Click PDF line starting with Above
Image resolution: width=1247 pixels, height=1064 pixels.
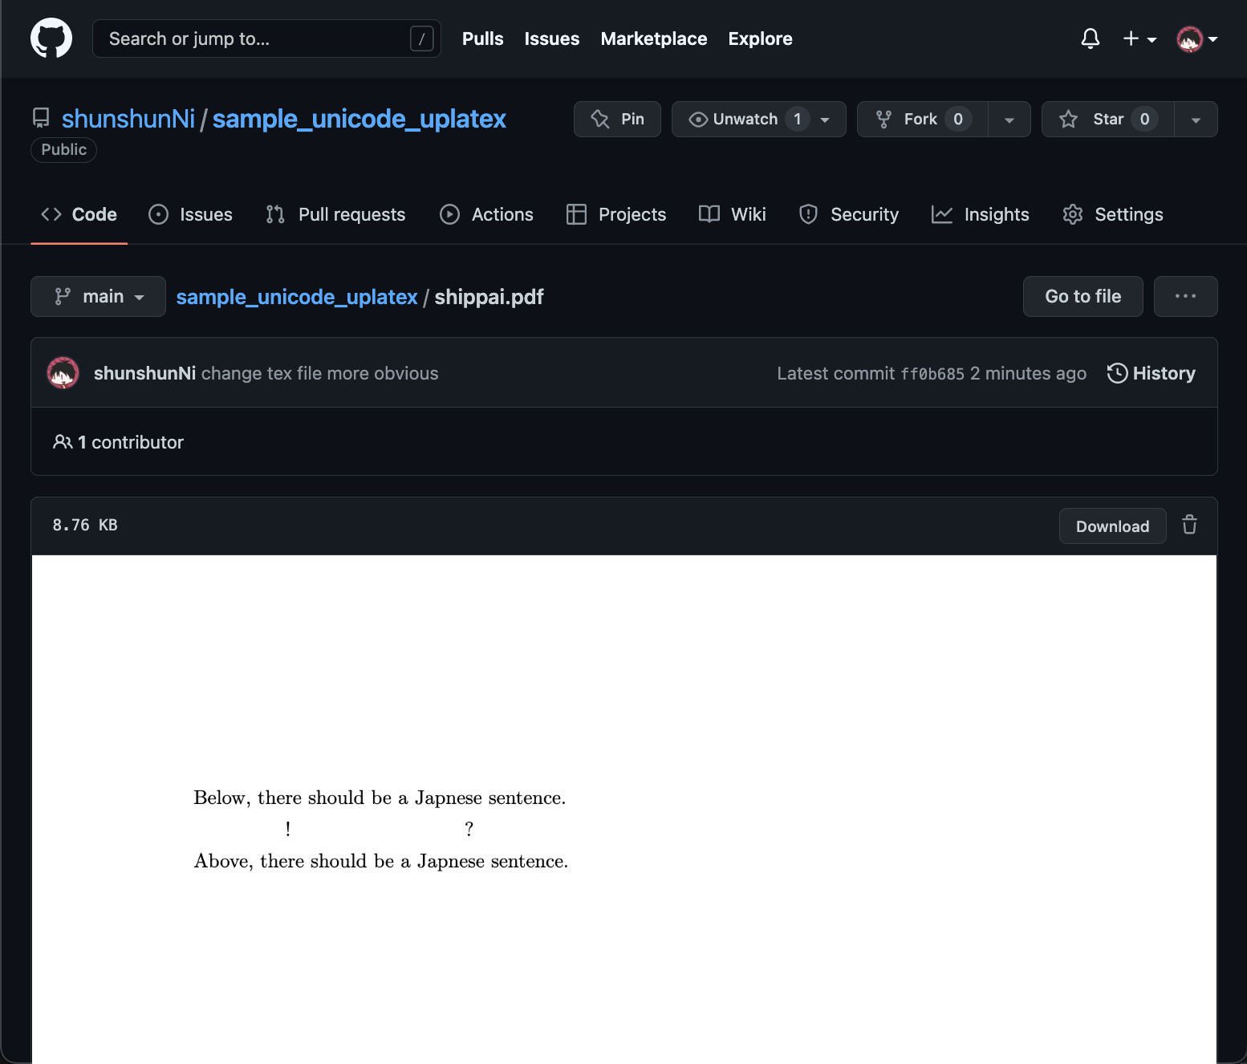pos(380,861)
